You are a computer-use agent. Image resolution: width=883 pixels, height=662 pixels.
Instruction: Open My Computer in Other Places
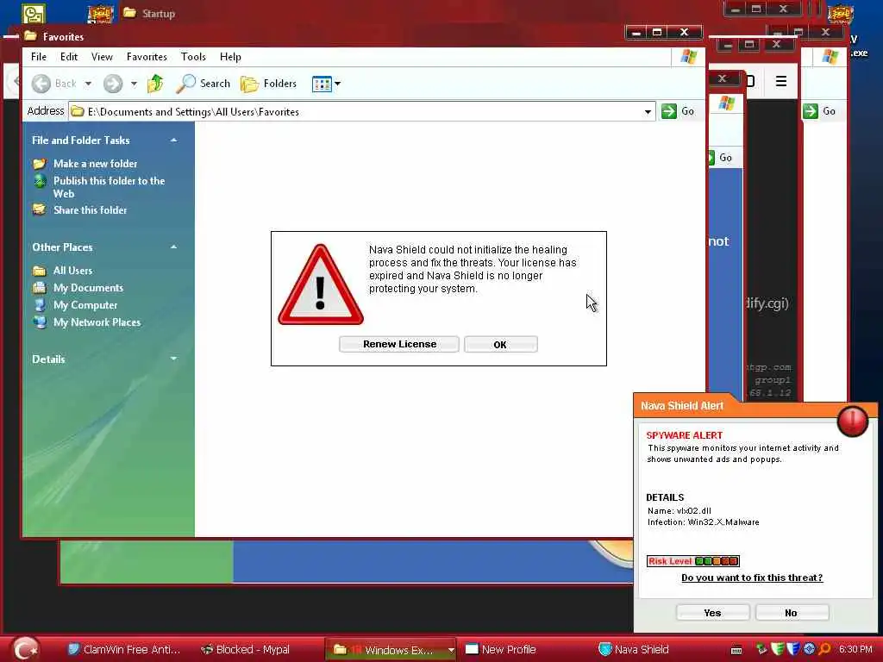[x=85, y=305]
